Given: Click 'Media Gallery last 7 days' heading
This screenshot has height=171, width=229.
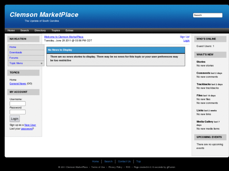Looking at the screenshot, I should (208, 123).
